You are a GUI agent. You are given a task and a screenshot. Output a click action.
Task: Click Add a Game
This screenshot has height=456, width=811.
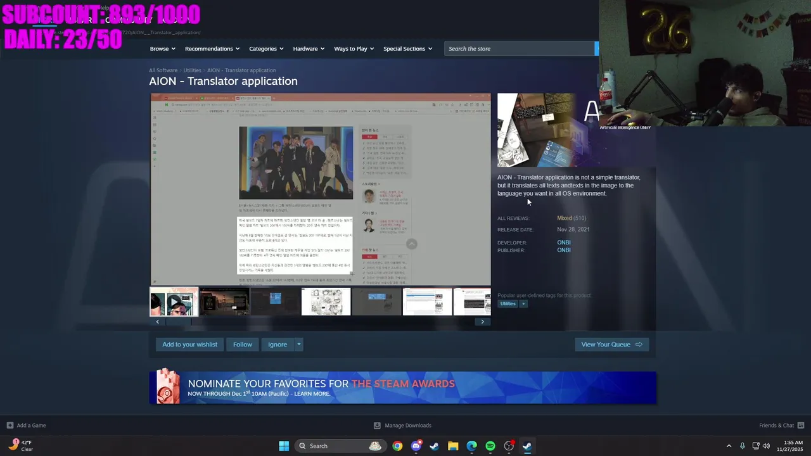point(26,426)
